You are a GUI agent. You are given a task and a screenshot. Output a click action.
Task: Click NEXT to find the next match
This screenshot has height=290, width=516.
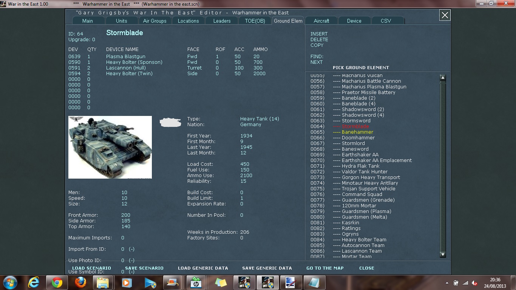[x=317, y=62]
